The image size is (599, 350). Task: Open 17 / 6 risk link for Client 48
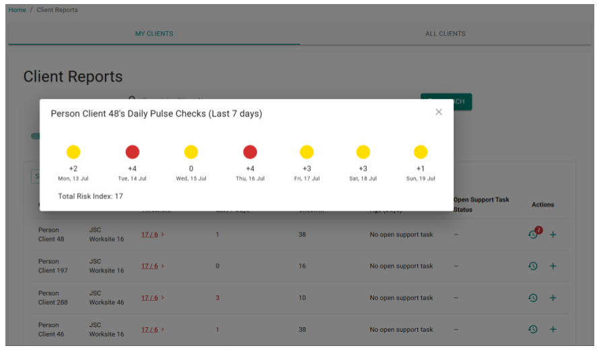click(149, 235)
